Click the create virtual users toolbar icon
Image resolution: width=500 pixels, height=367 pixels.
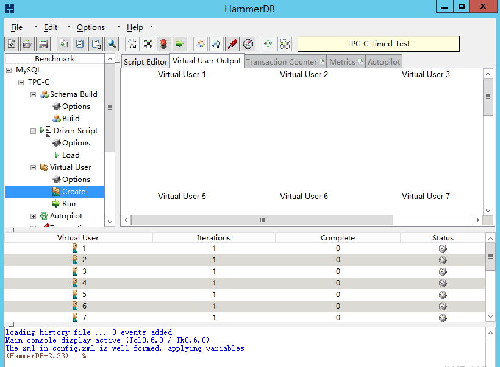(x=200, y=43)
